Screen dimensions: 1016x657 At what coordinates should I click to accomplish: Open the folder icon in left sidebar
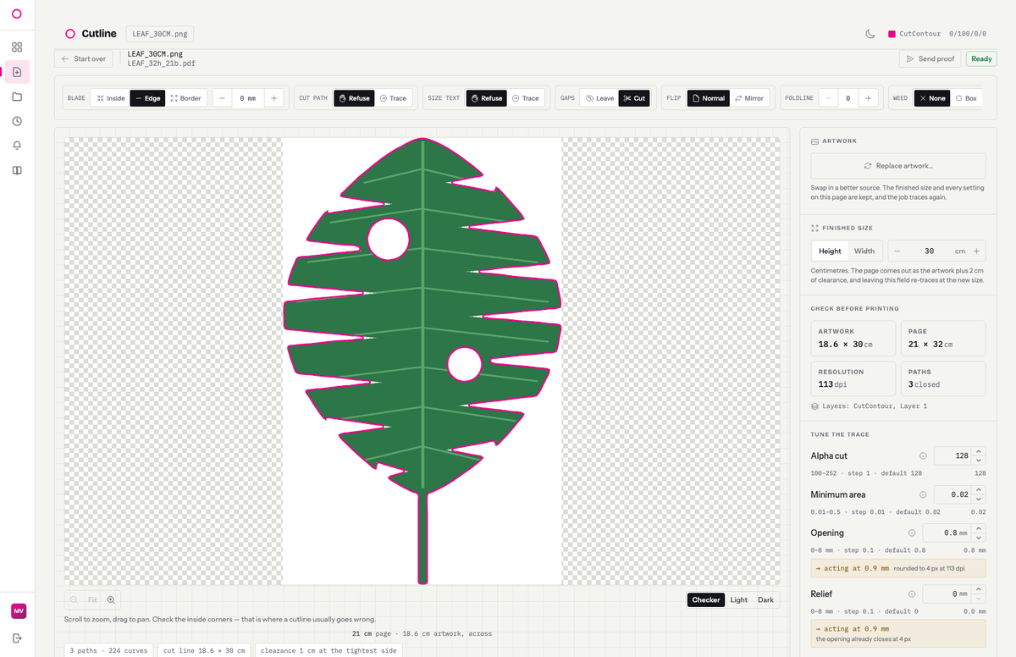coord(17,97)
